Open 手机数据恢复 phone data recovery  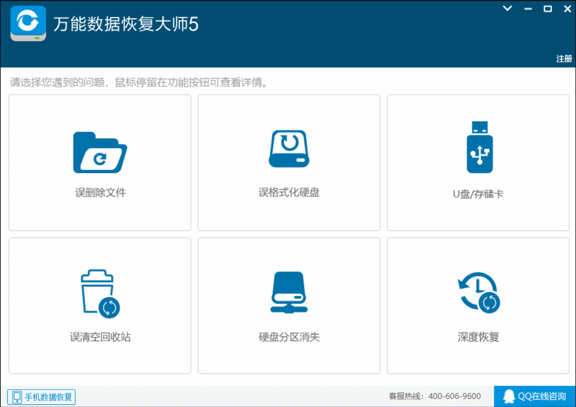click(42, 396)
